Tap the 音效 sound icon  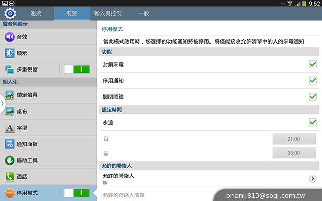tap(9, 37)
